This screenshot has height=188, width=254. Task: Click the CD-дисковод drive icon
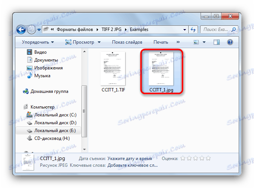coord(30,138)
